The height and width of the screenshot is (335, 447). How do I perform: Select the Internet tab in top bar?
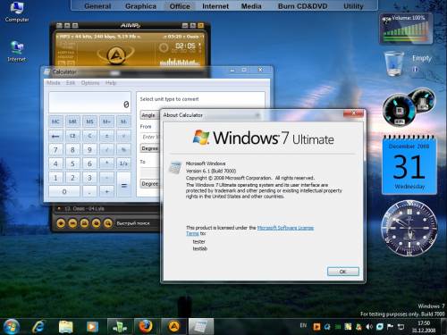(215, 6)
